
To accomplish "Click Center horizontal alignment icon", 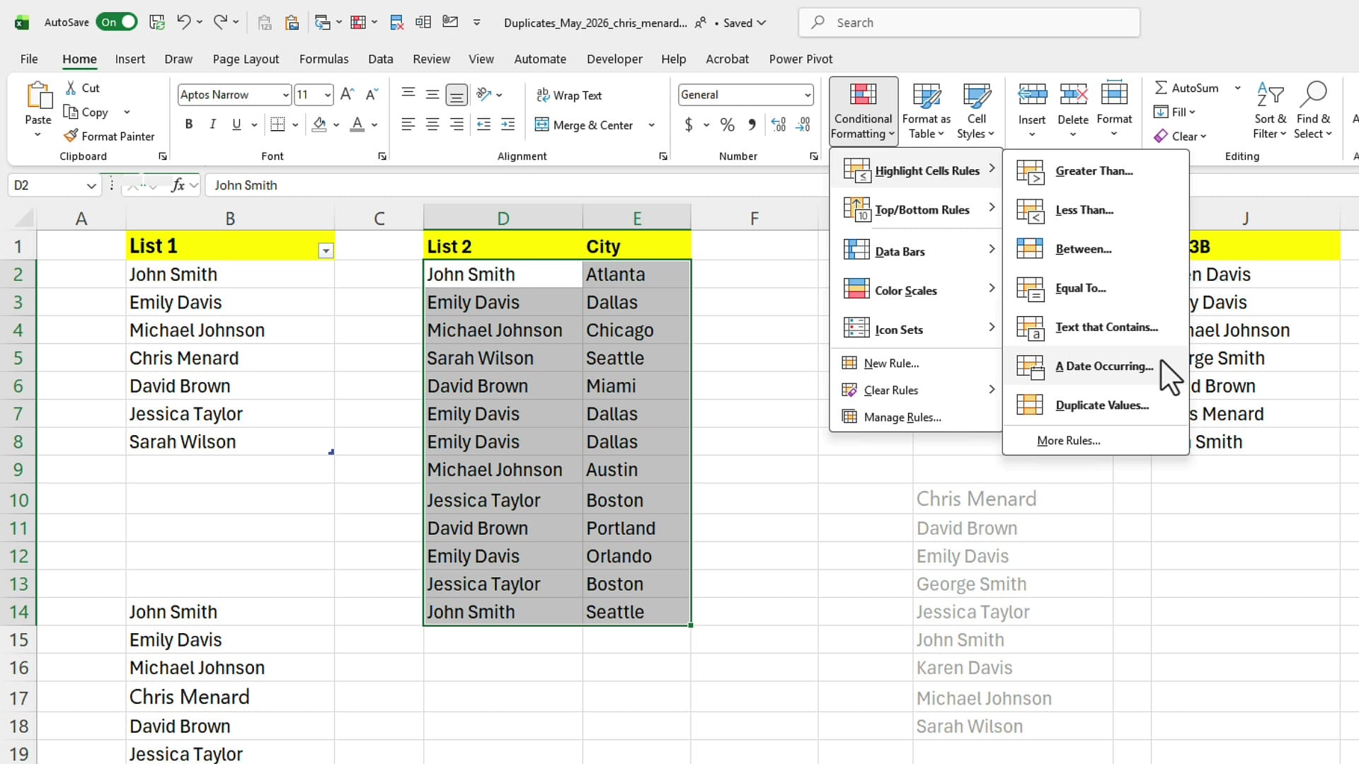I will (x=432, y=125).
